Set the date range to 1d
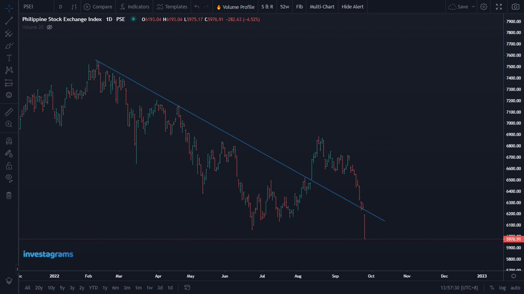 tap(170, 287)
